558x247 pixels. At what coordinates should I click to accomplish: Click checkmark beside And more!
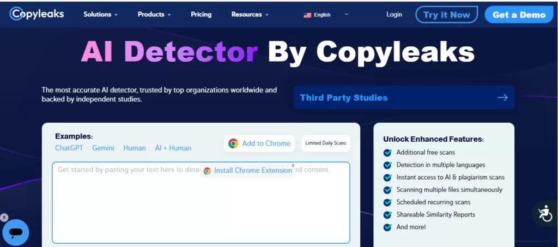pyautogui.click(x=387, y=227)
